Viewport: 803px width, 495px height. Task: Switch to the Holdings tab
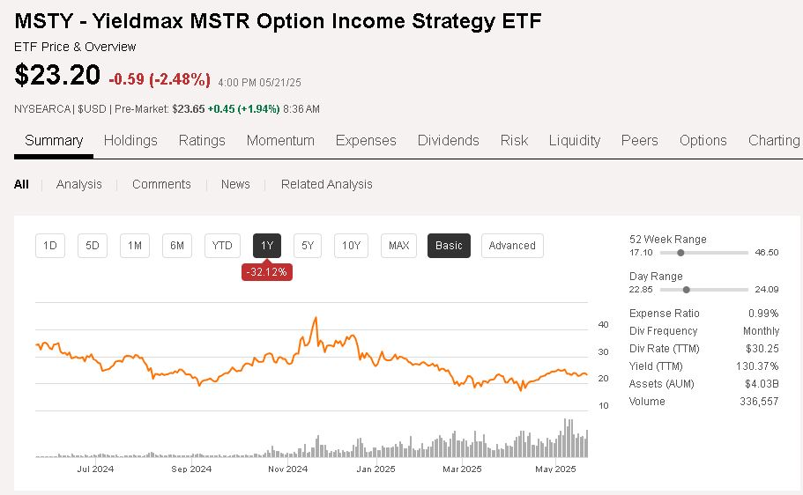(130, 140)
